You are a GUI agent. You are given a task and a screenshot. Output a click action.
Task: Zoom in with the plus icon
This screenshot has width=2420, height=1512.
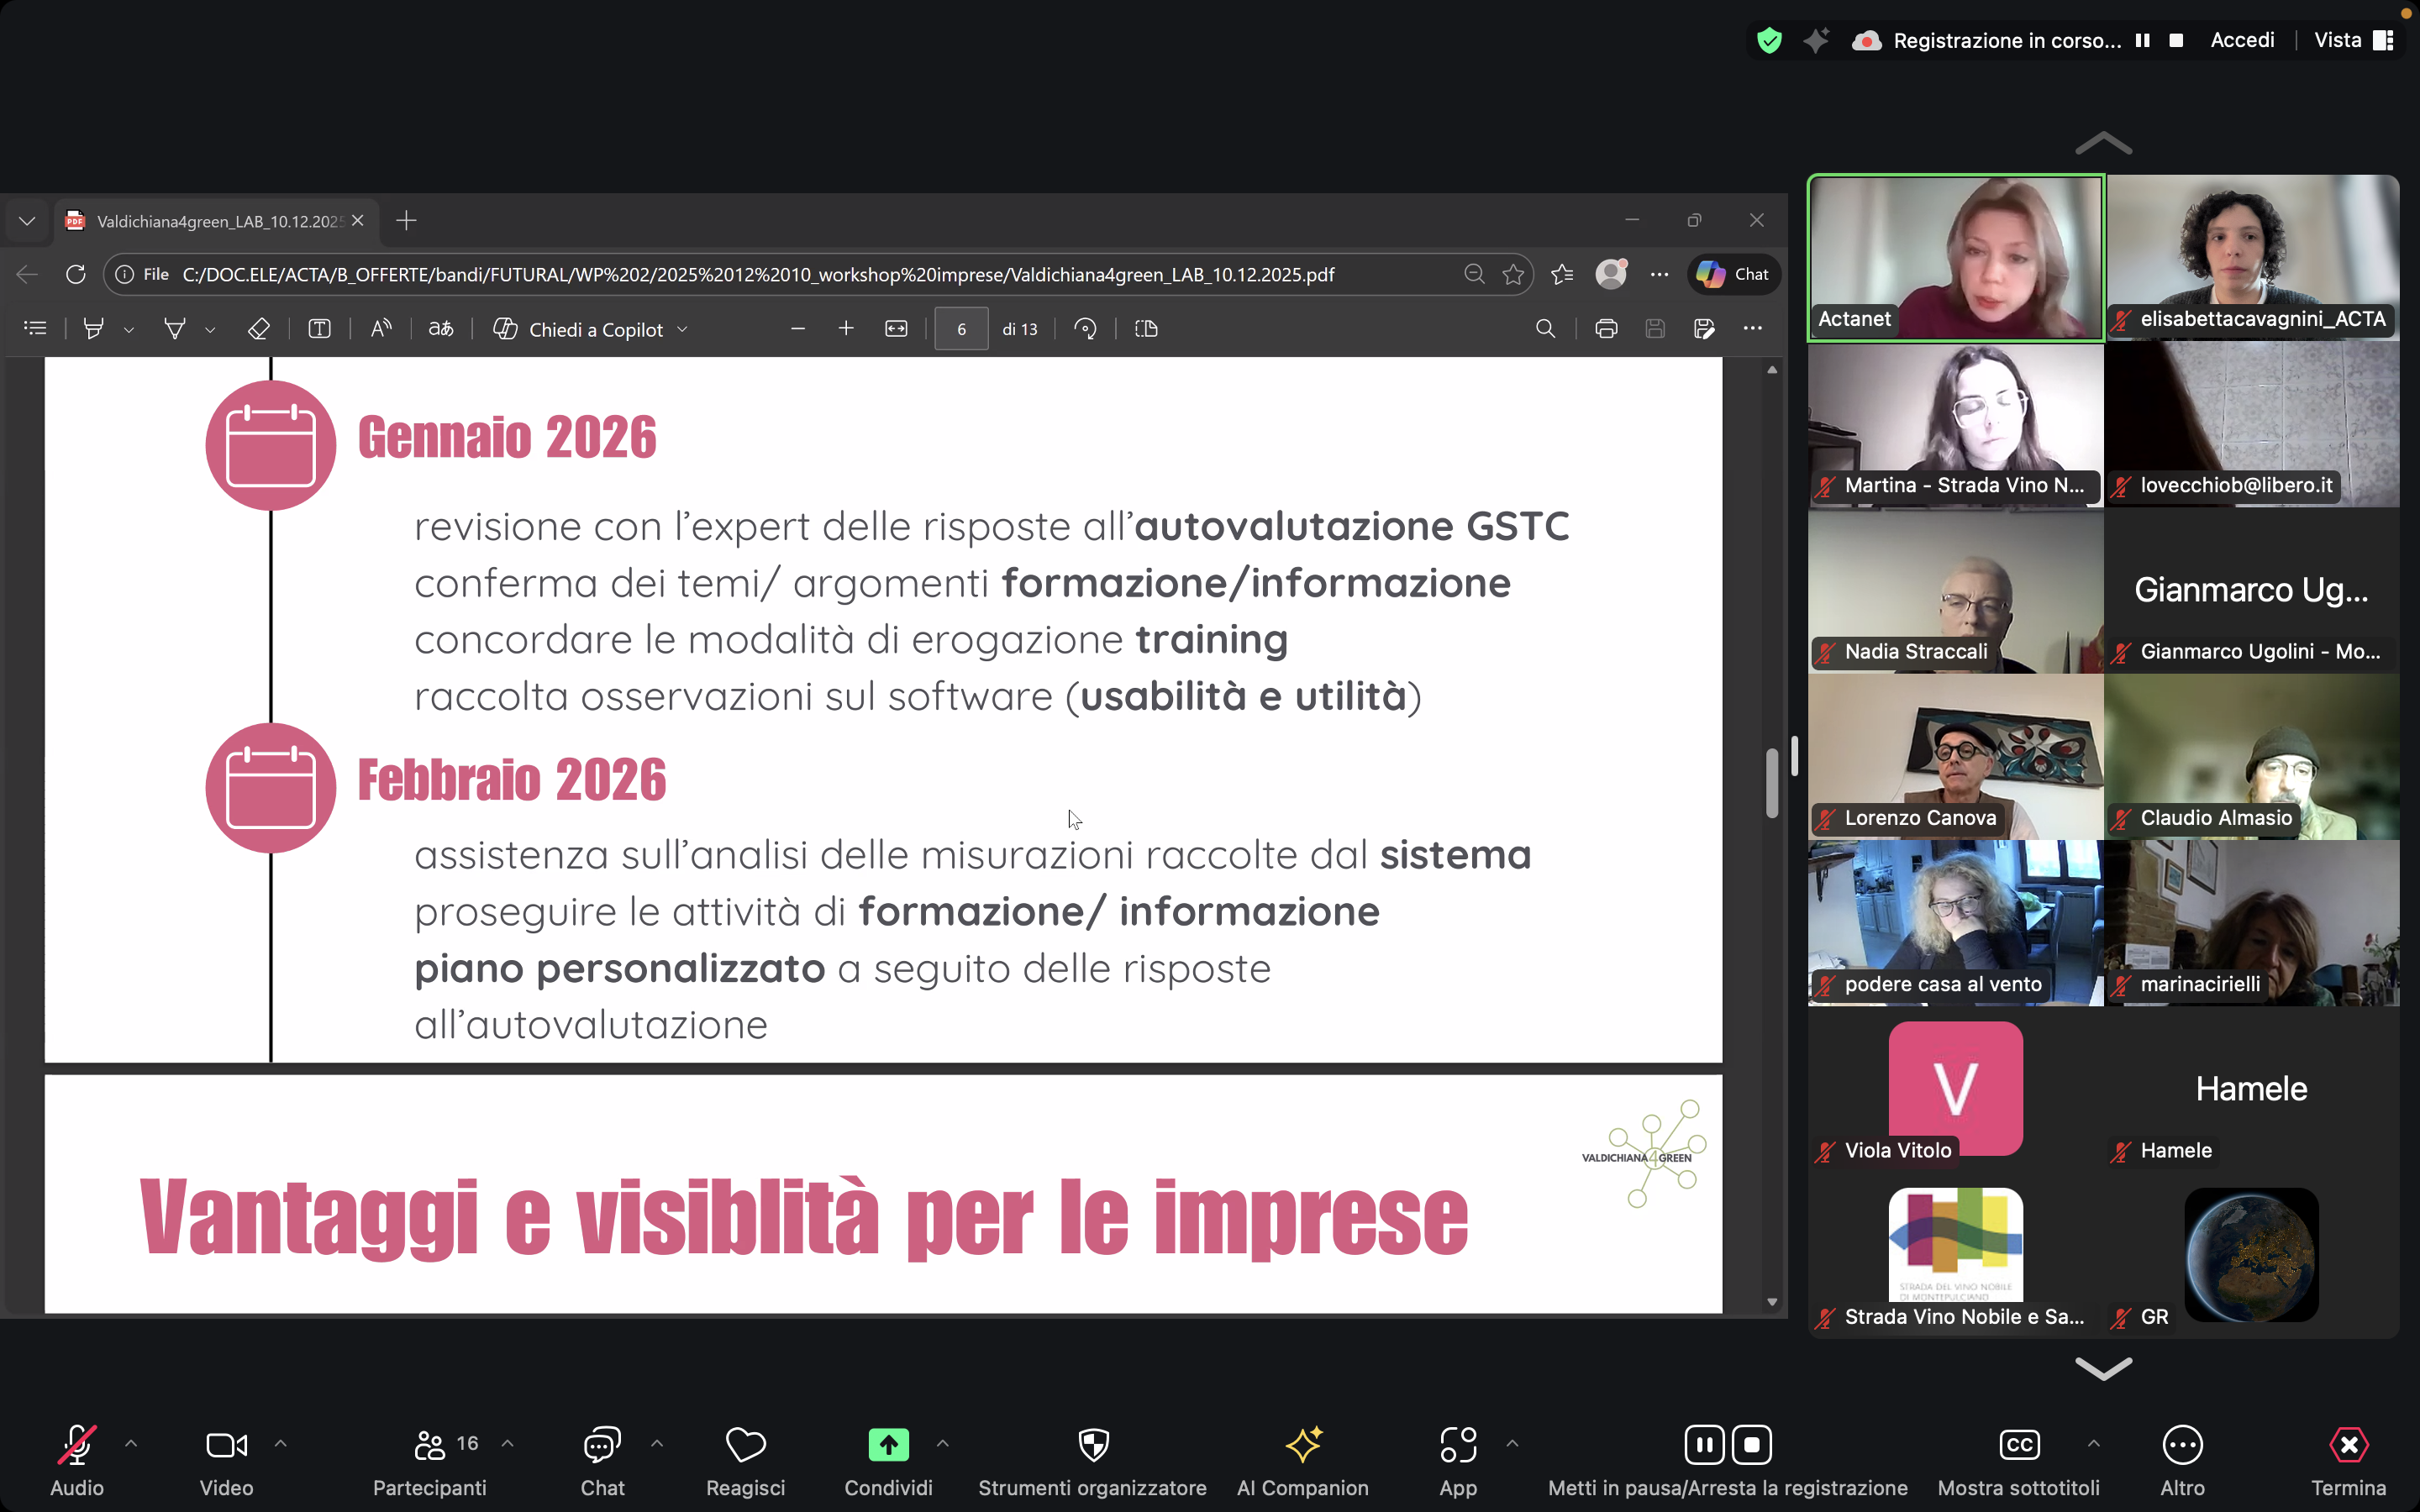coord(846,329)
